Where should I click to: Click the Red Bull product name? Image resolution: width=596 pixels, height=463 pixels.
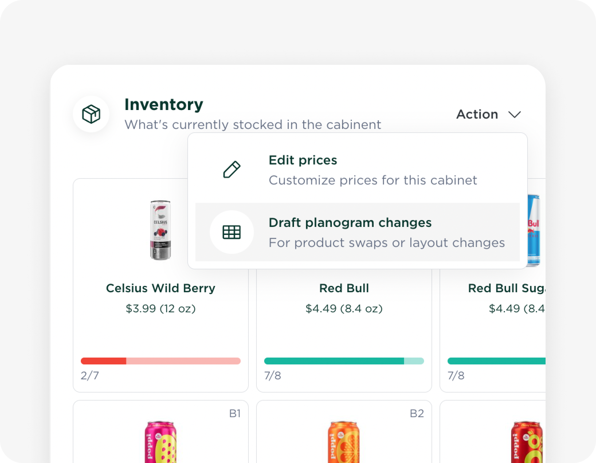(344, 288)
